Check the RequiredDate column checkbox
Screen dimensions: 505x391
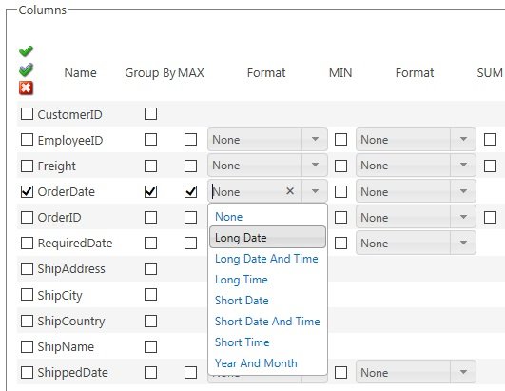click(x=27, y=244)
